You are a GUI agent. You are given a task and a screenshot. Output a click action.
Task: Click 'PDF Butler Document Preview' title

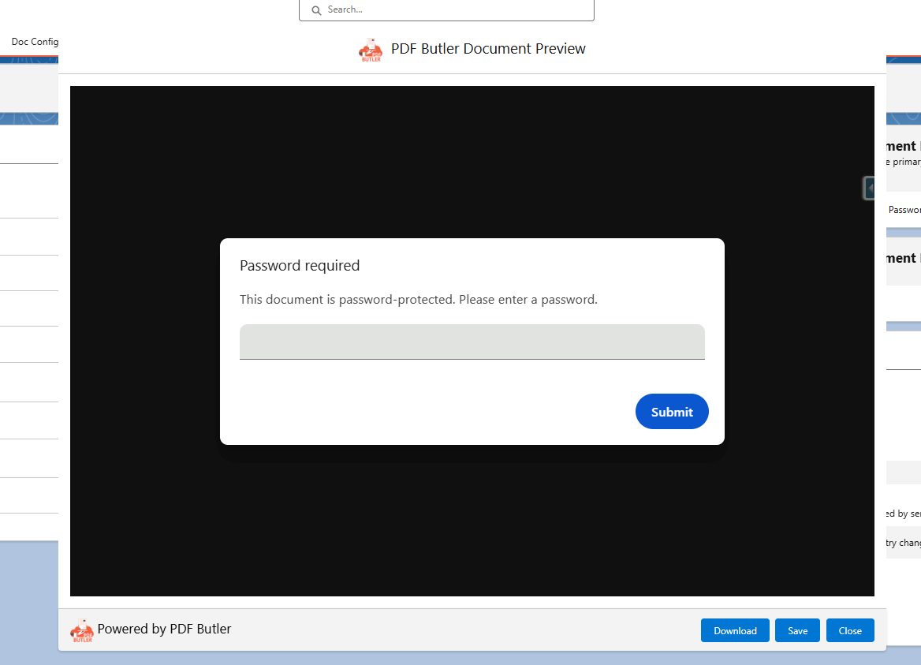pyautogui.click(x=488, y=49)
